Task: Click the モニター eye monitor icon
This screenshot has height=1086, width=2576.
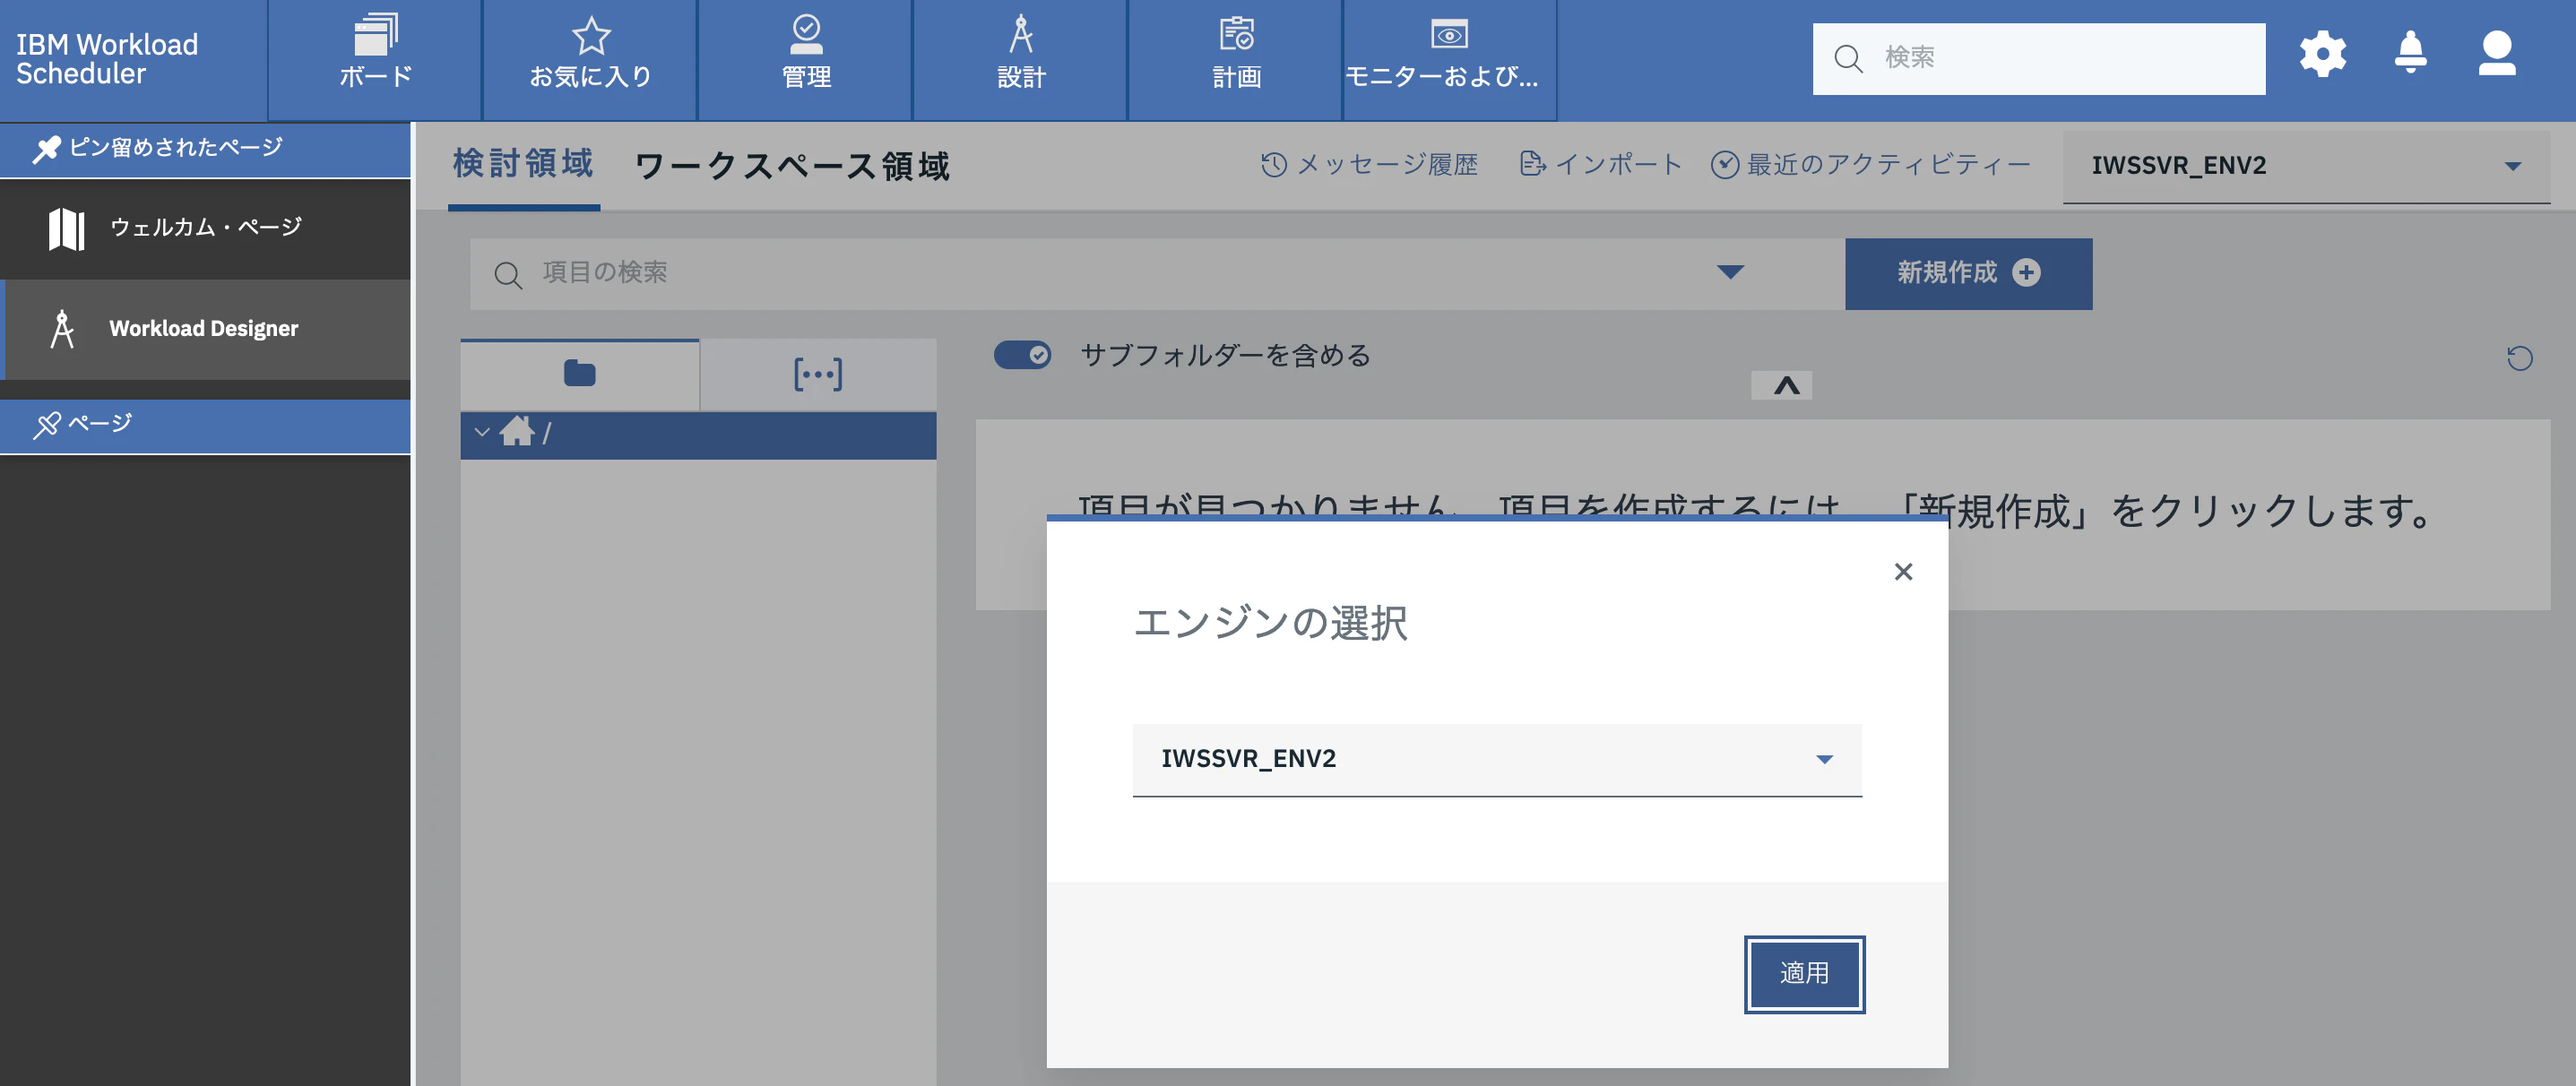Action: [1449, 35]
